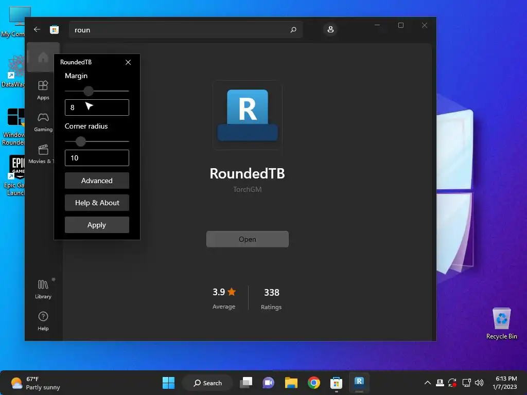Image resolution: width=527 pixels, height=395 pixels.
Task: Go back in Microsoft Store
Action: tap(37, 29)
